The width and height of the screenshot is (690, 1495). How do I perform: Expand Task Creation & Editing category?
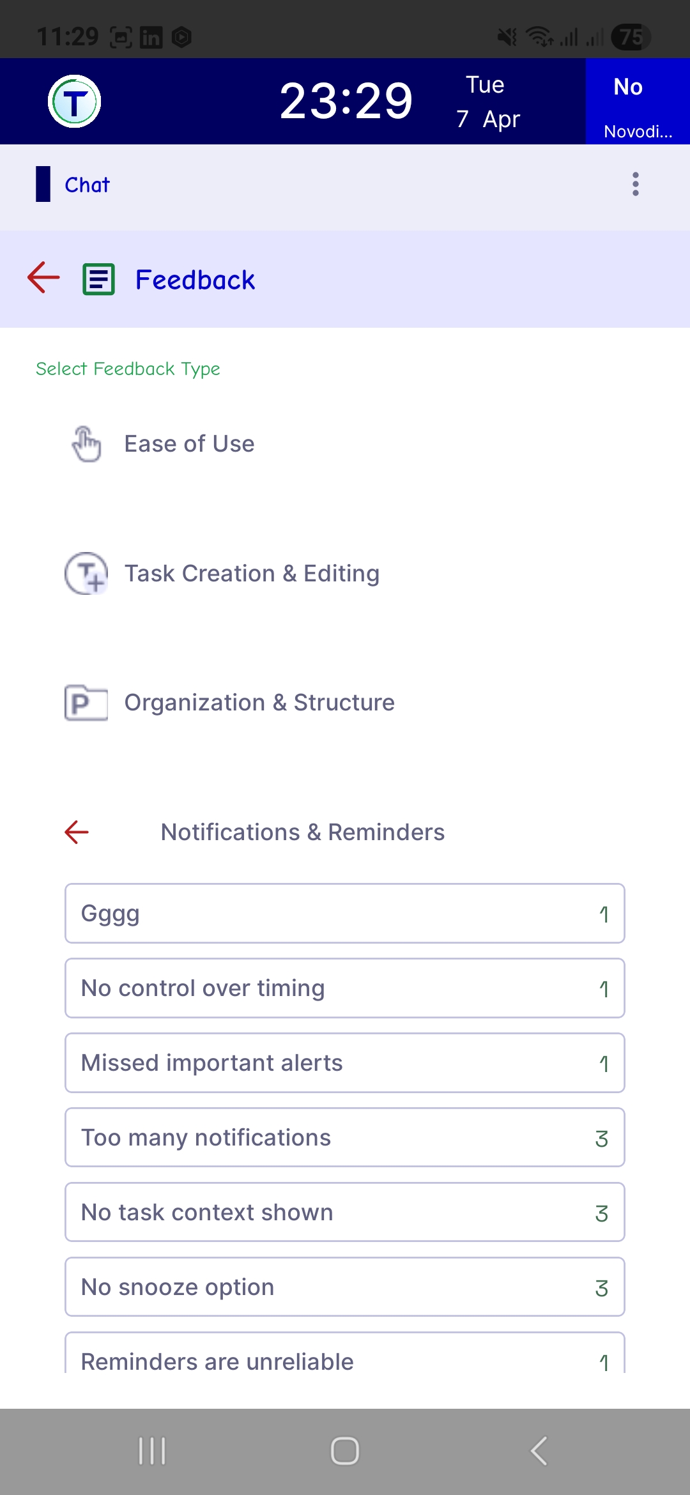pyautogui.click(x=252, y=574)
